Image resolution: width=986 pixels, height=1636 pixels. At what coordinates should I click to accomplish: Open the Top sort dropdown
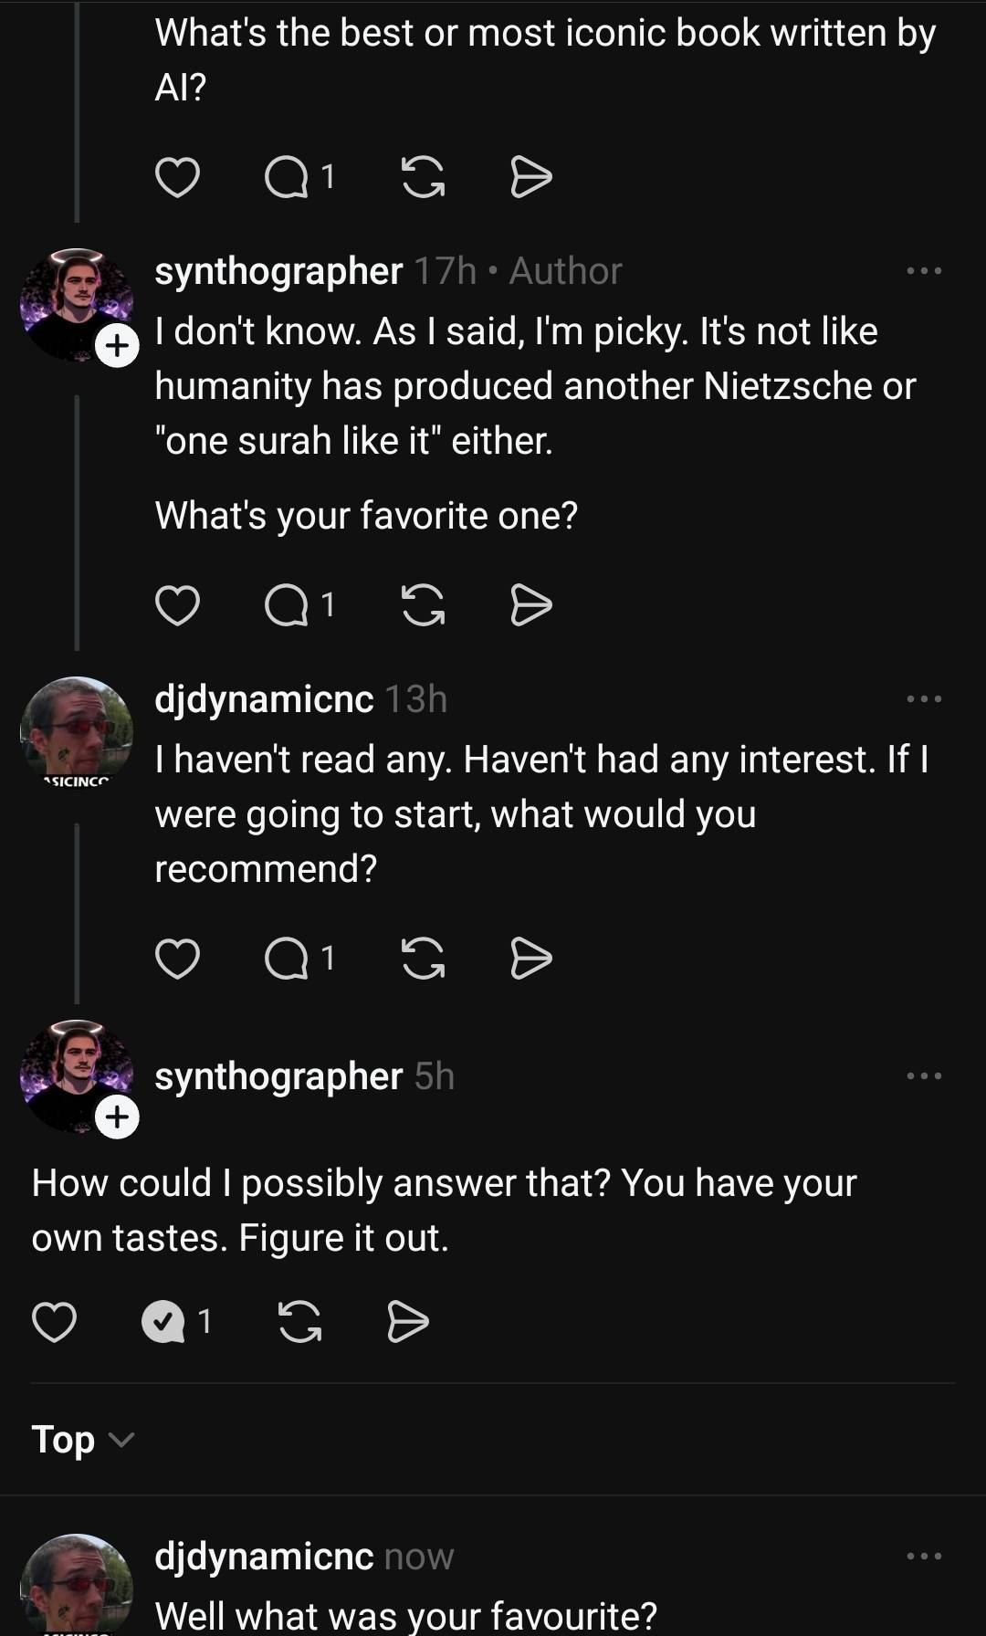[82, 1440]
